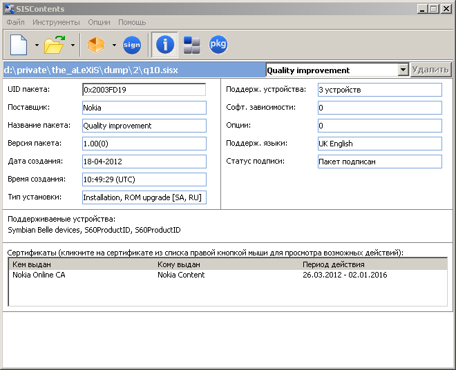Click the Название пакета field
Viewport: 456px width, 370px height.
[144, 126]
